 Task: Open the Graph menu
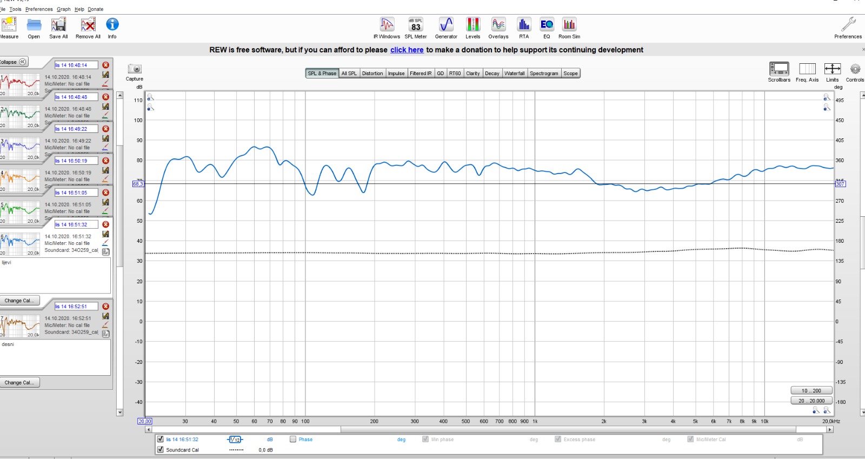pos(64,9)
